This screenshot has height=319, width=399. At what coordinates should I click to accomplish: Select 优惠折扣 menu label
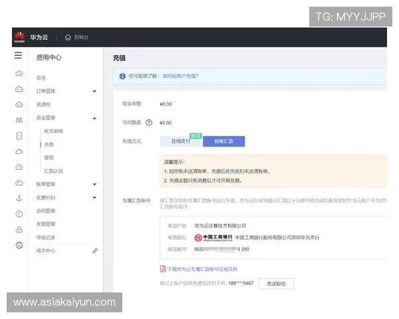coord(46,197)
